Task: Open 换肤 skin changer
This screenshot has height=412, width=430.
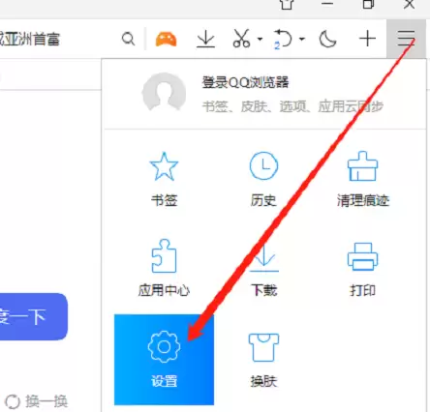Action: tap(263, 360)
